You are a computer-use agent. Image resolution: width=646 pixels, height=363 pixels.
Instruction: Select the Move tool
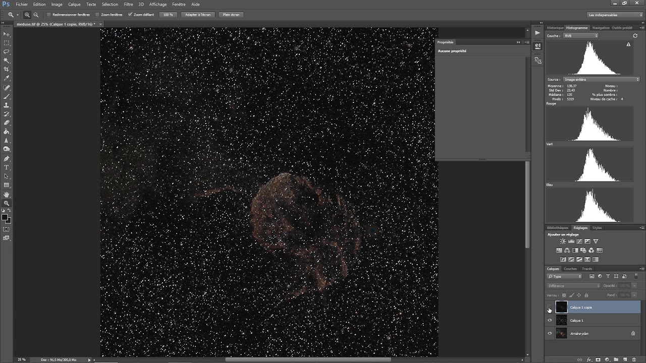(7, 34)
